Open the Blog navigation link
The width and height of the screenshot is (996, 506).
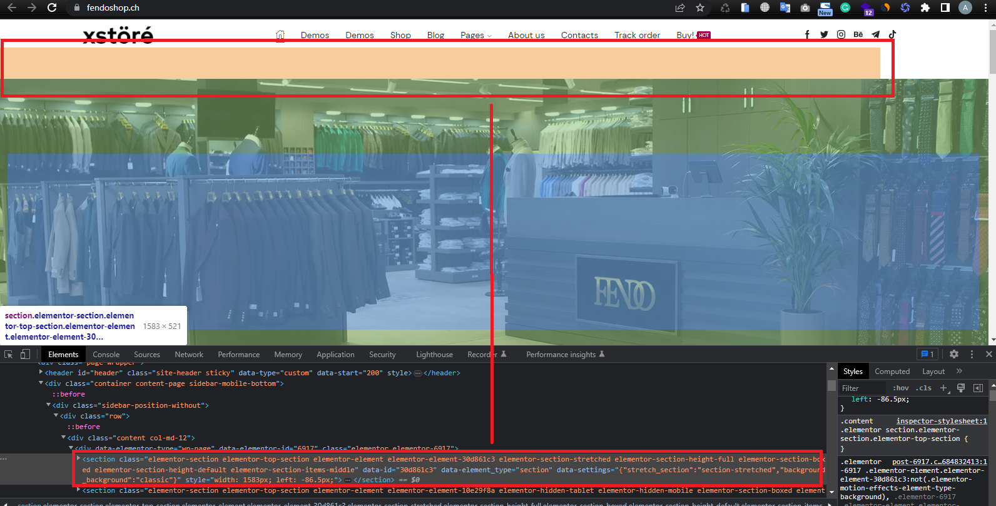click(x=435, y=35)
